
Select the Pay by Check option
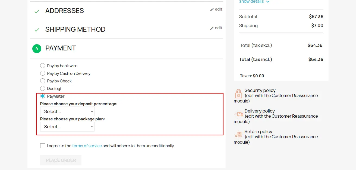click(43, 81)
